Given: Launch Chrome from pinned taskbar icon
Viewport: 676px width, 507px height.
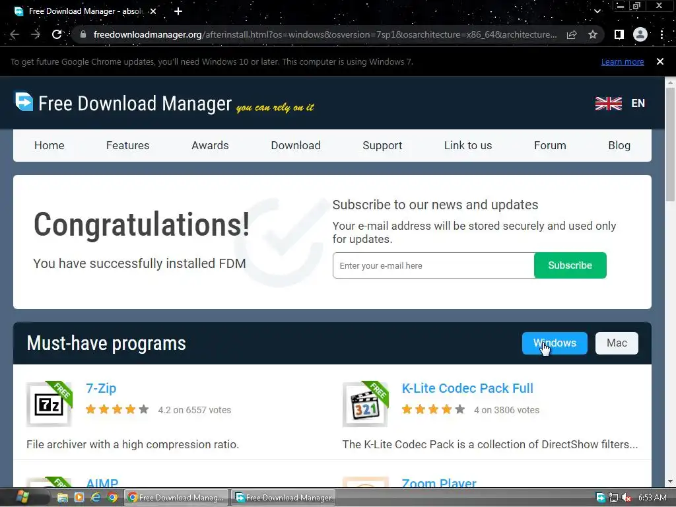Looking at the screenshot, I should pos(112,498).
